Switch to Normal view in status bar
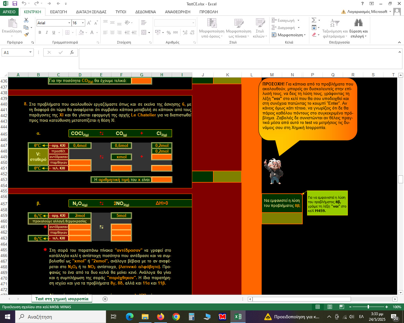404x323 pixels. pyautogui.click(x=318, y=307)
